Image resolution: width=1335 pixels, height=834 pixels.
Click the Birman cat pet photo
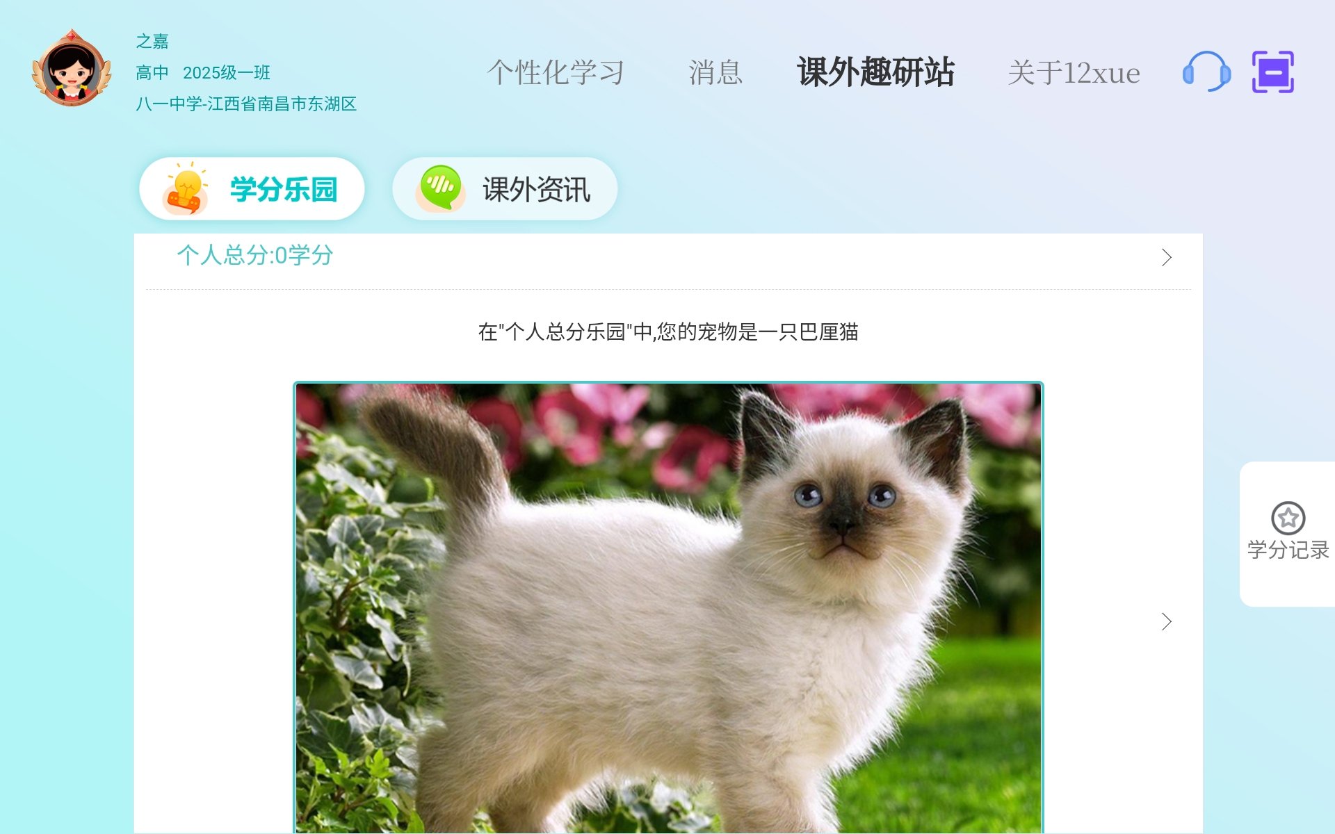coord(668,607)
